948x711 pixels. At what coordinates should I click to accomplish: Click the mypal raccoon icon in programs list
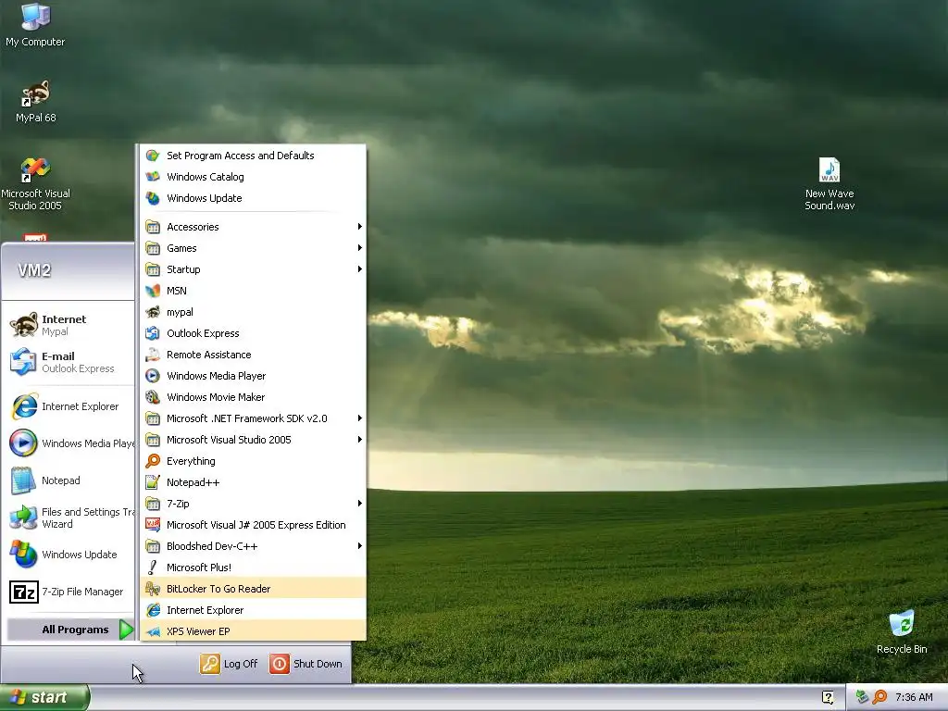coord(153,312)
